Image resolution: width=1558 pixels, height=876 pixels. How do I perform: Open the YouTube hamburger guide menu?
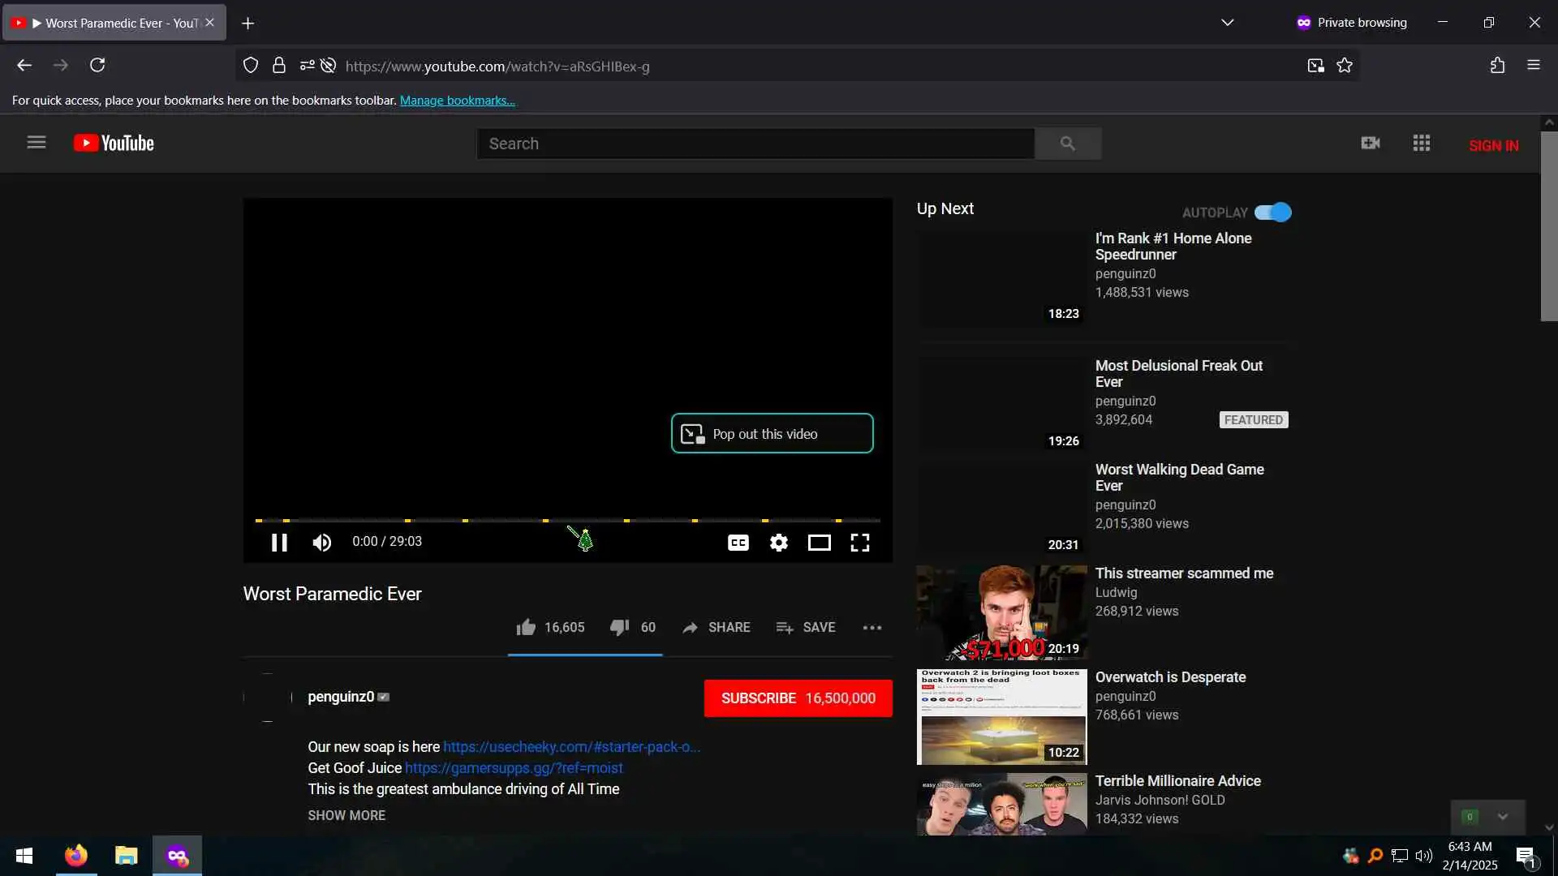[37, 143]
